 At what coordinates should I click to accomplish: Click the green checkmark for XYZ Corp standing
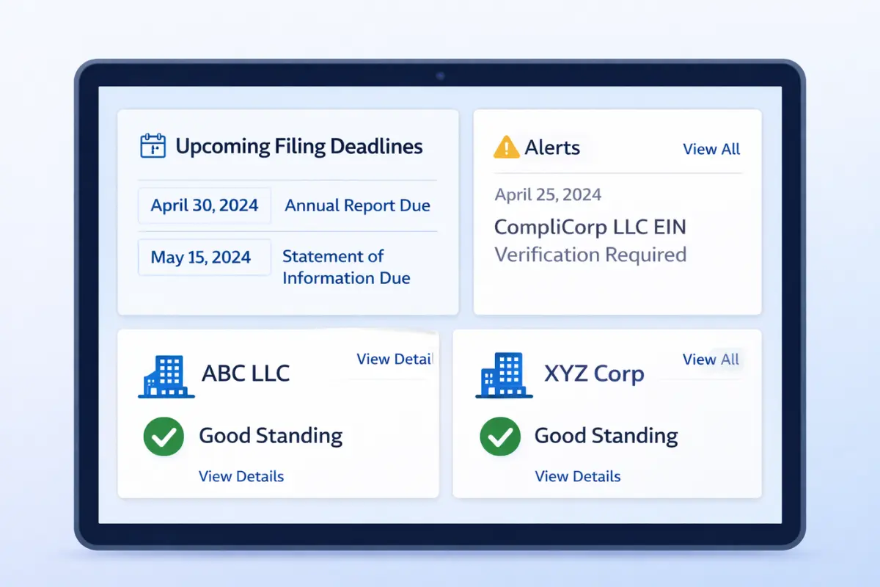(x=499, y=436)
